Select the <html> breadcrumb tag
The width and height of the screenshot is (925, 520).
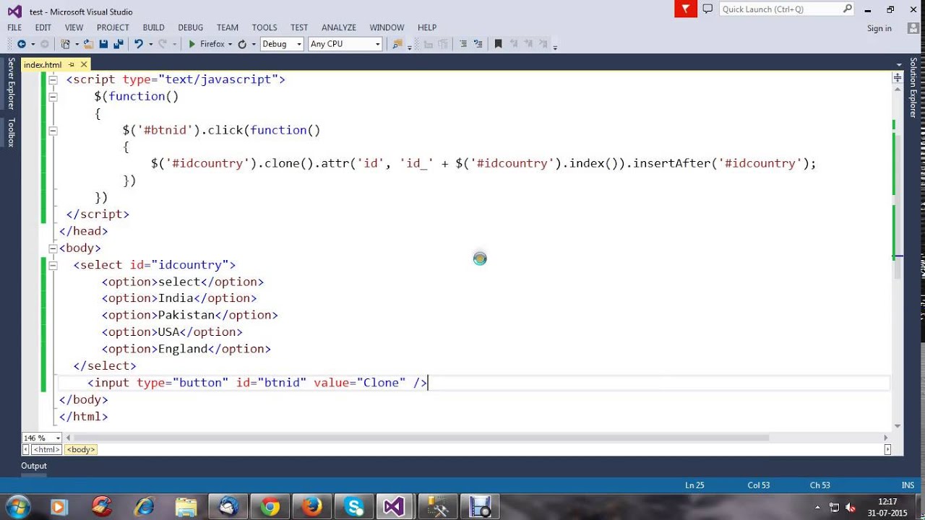click(x=46, y=449)
